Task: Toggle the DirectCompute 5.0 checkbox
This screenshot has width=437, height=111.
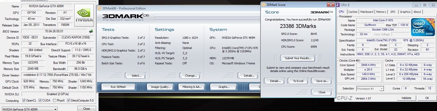Action: click(68, 100)
